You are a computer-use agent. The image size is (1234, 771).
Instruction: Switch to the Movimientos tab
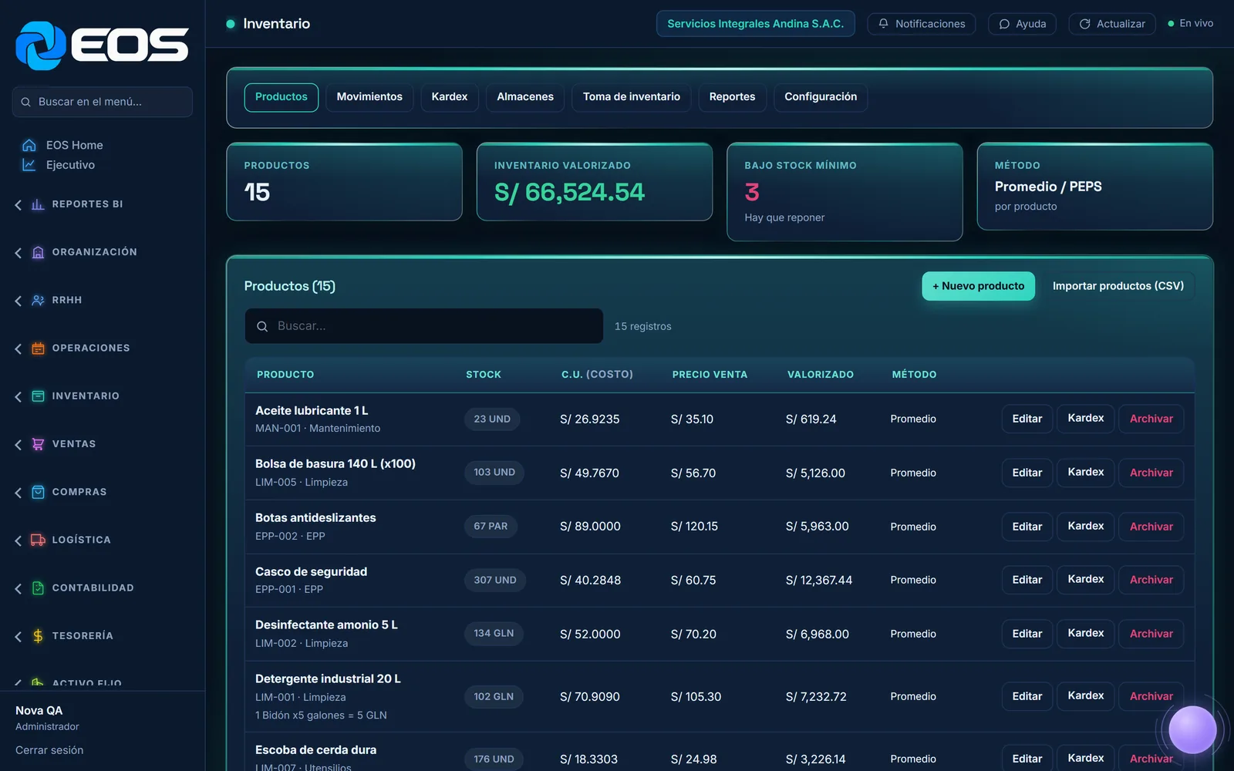[369, 97]
